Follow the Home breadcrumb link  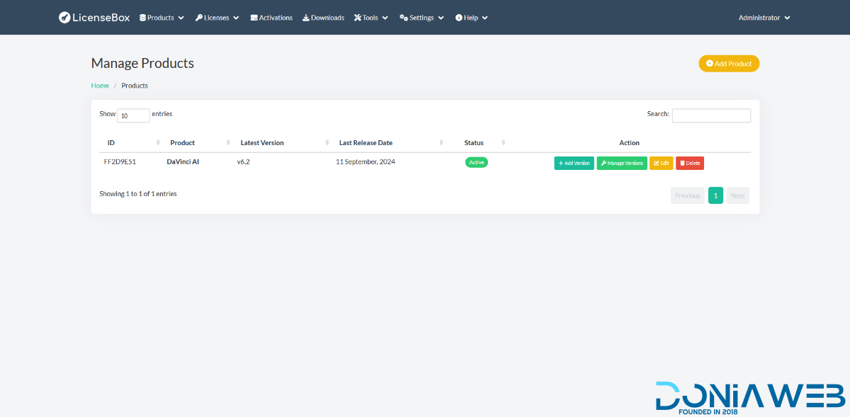(100, 86)
